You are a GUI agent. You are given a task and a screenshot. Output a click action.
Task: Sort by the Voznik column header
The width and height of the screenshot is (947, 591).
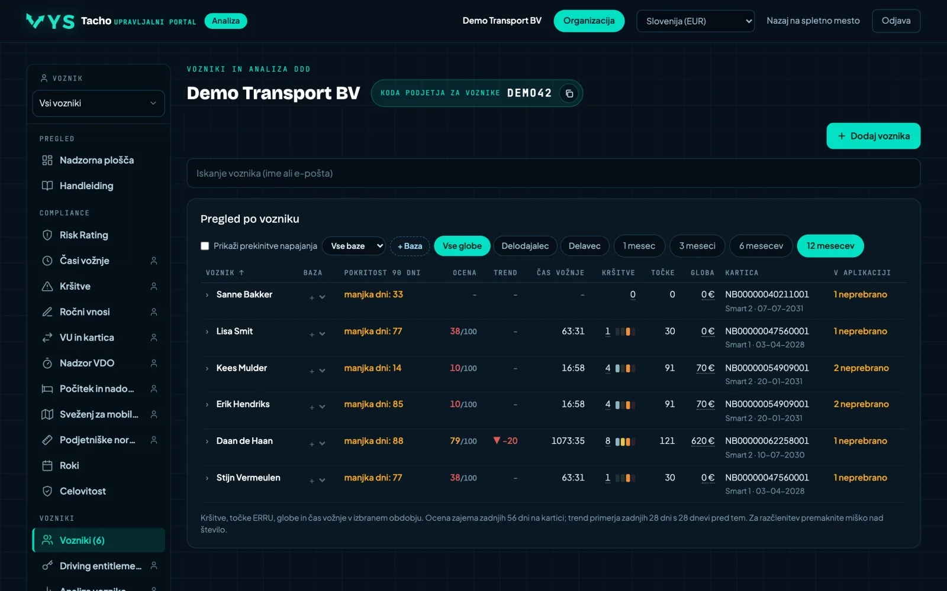click(x=225, y=272)
